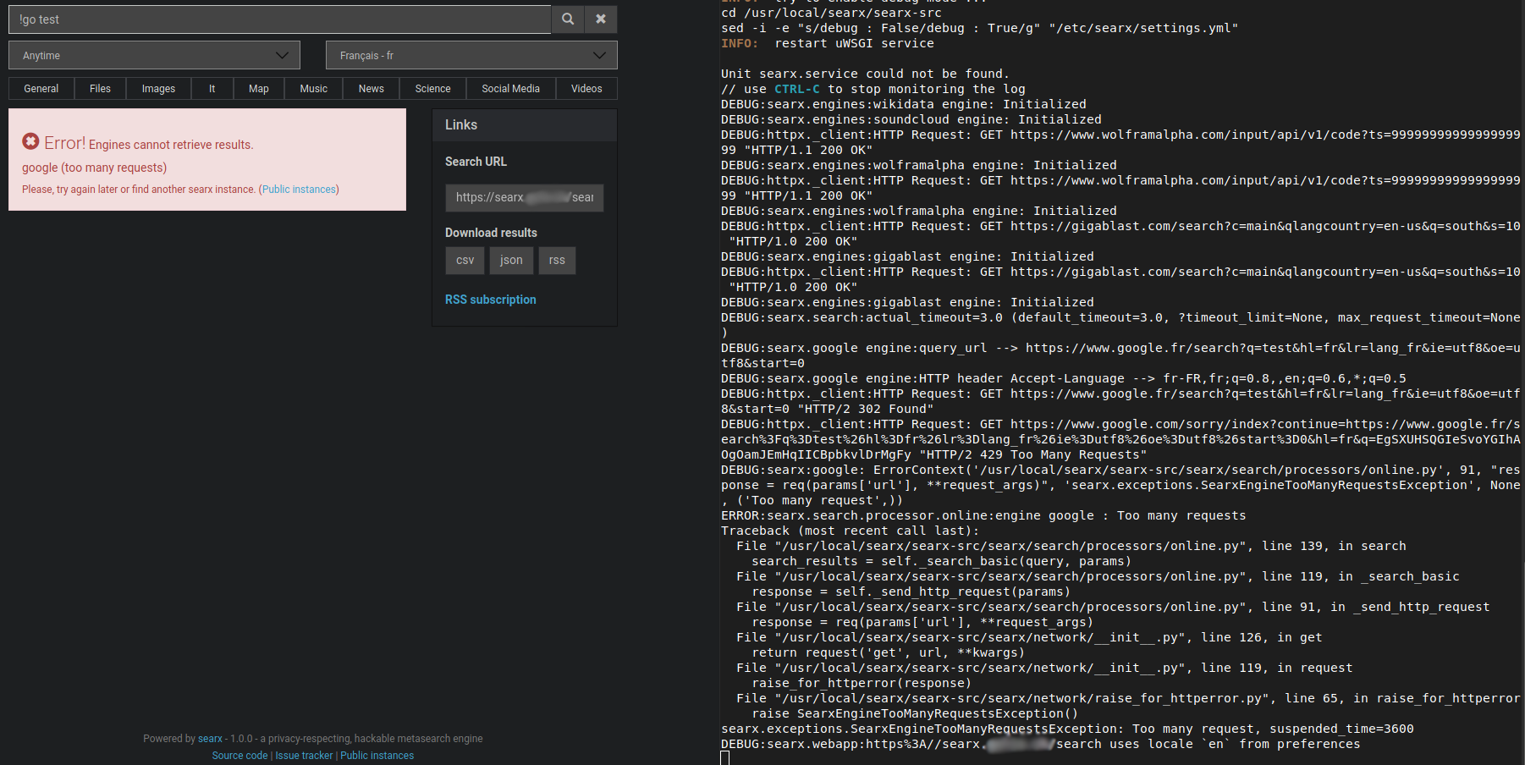
Task: Download results as rss
Action: click(x=557, y=261)
